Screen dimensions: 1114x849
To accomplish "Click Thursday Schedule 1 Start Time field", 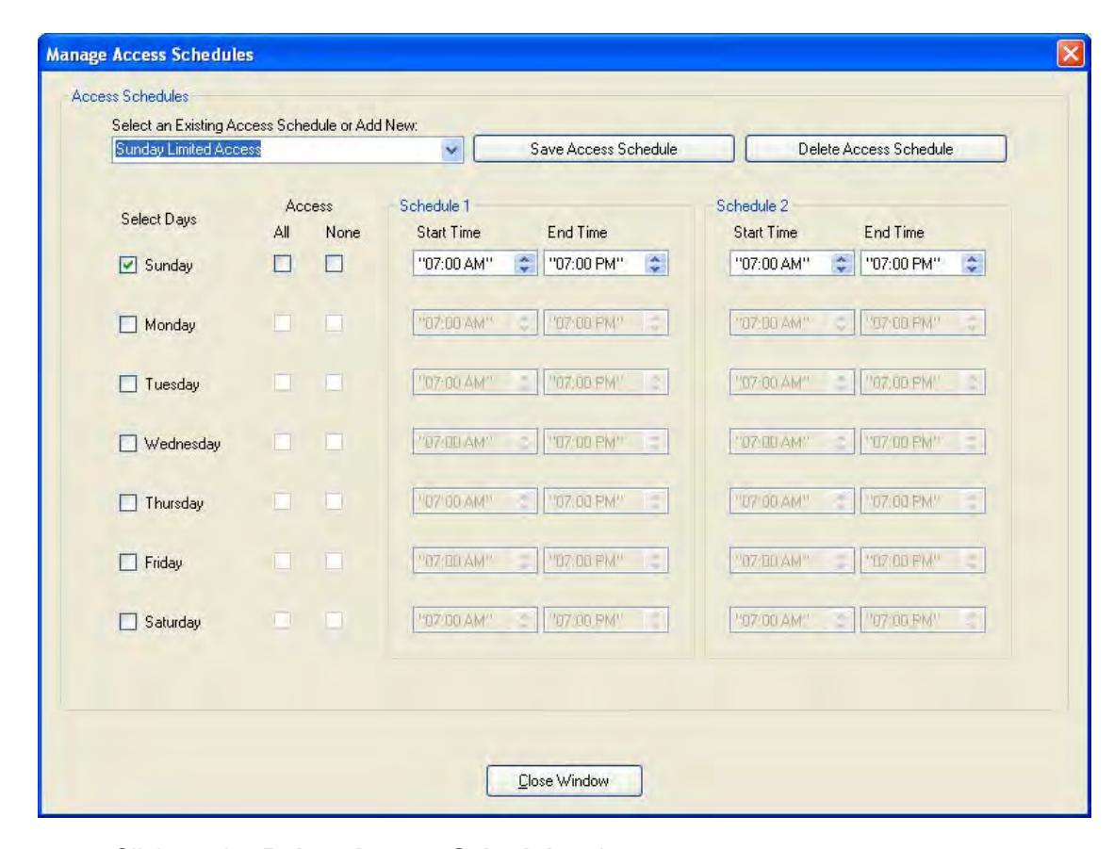I will (475, 501).
